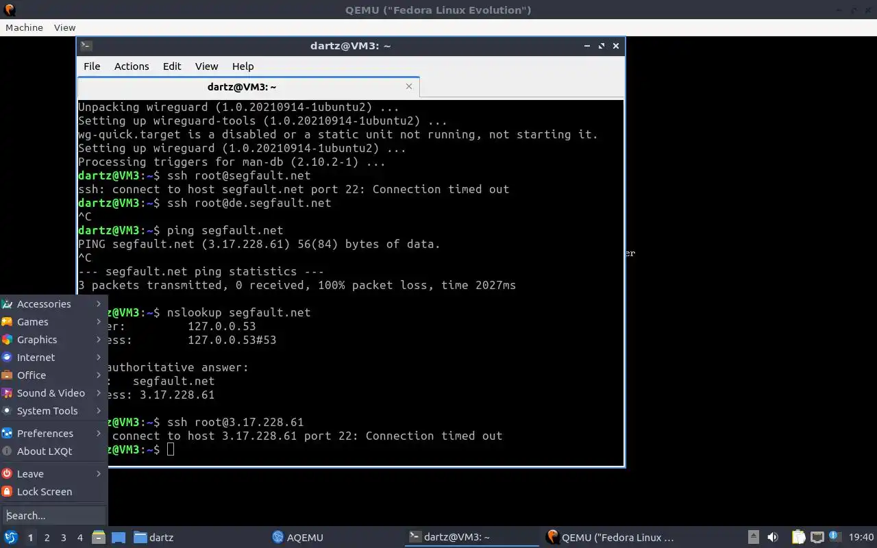Open the Leave submenu
Viewport: 877px width, 548px height.
click(x=52, y=474)
